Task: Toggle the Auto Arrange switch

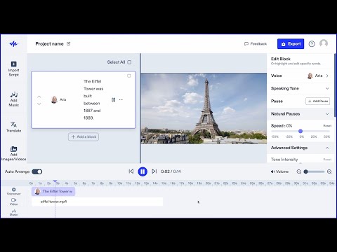Action: point(37,171)
